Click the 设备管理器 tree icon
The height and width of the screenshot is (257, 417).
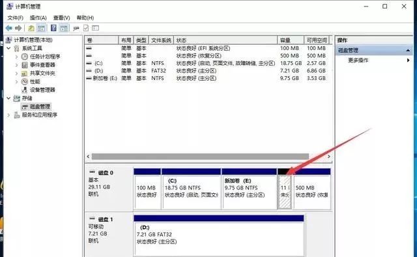click(x=25, y=90)
